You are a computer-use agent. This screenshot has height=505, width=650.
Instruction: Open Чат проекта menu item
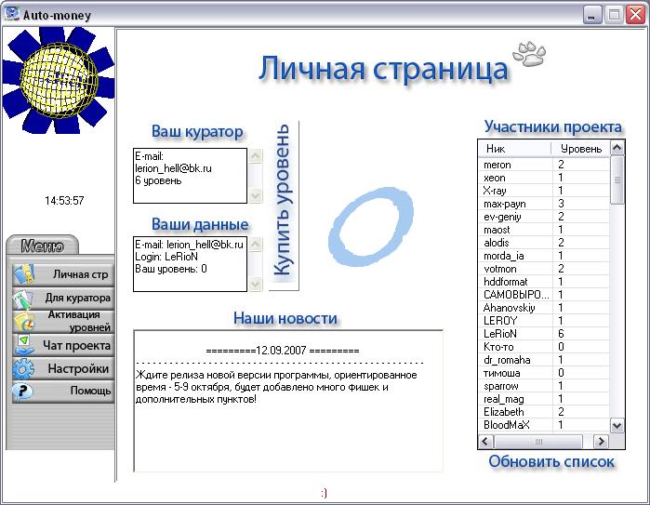pyautogui.click(x=63, y=345)
